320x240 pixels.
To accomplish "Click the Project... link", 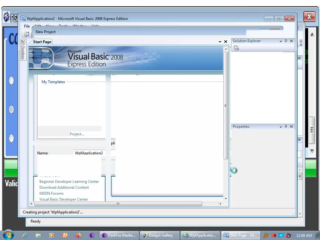I will point(77,134).
